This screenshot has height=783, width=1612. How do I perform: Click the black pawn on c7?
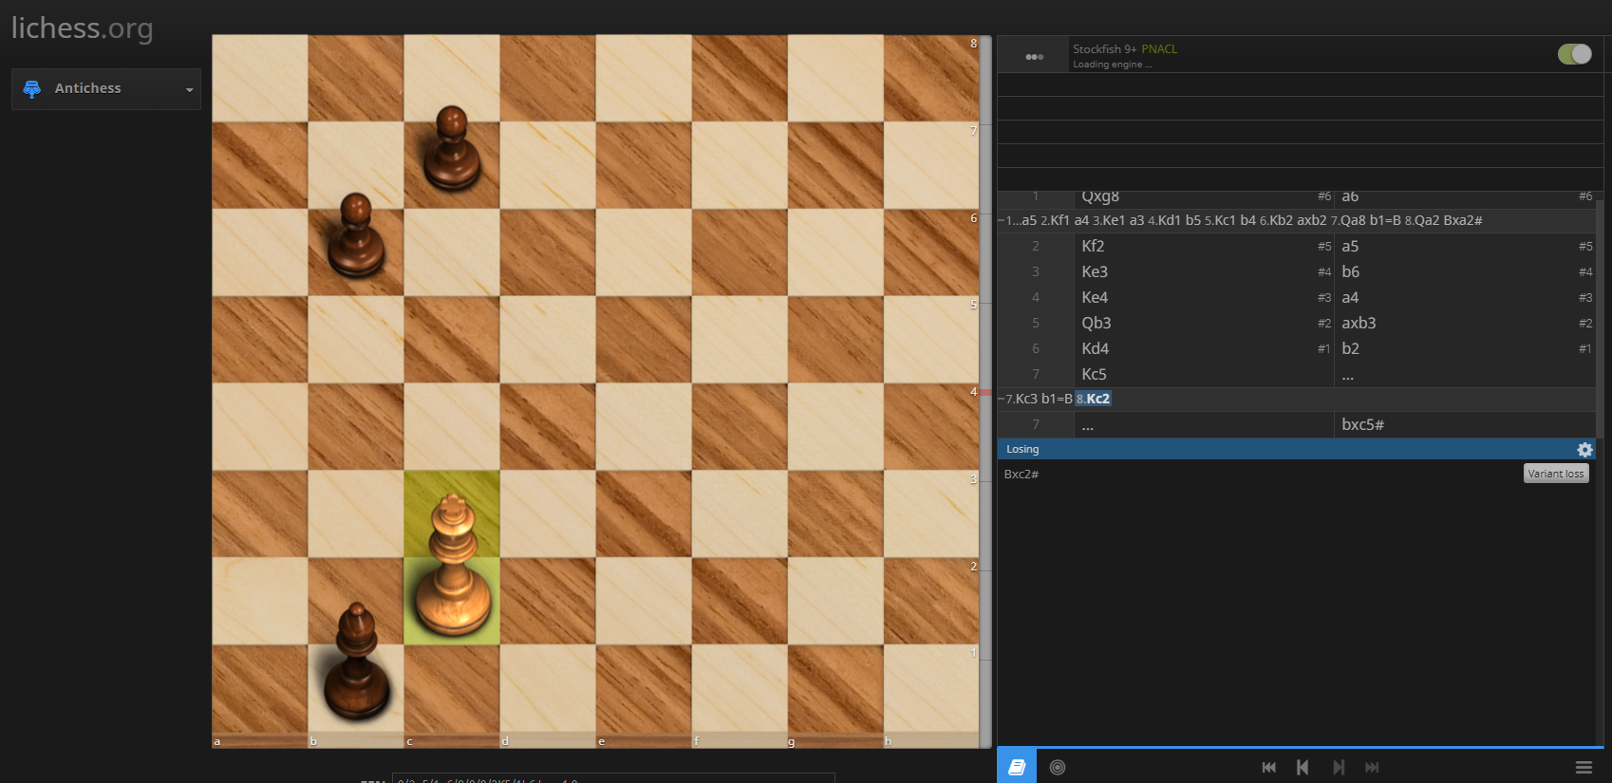click(452, 164)
